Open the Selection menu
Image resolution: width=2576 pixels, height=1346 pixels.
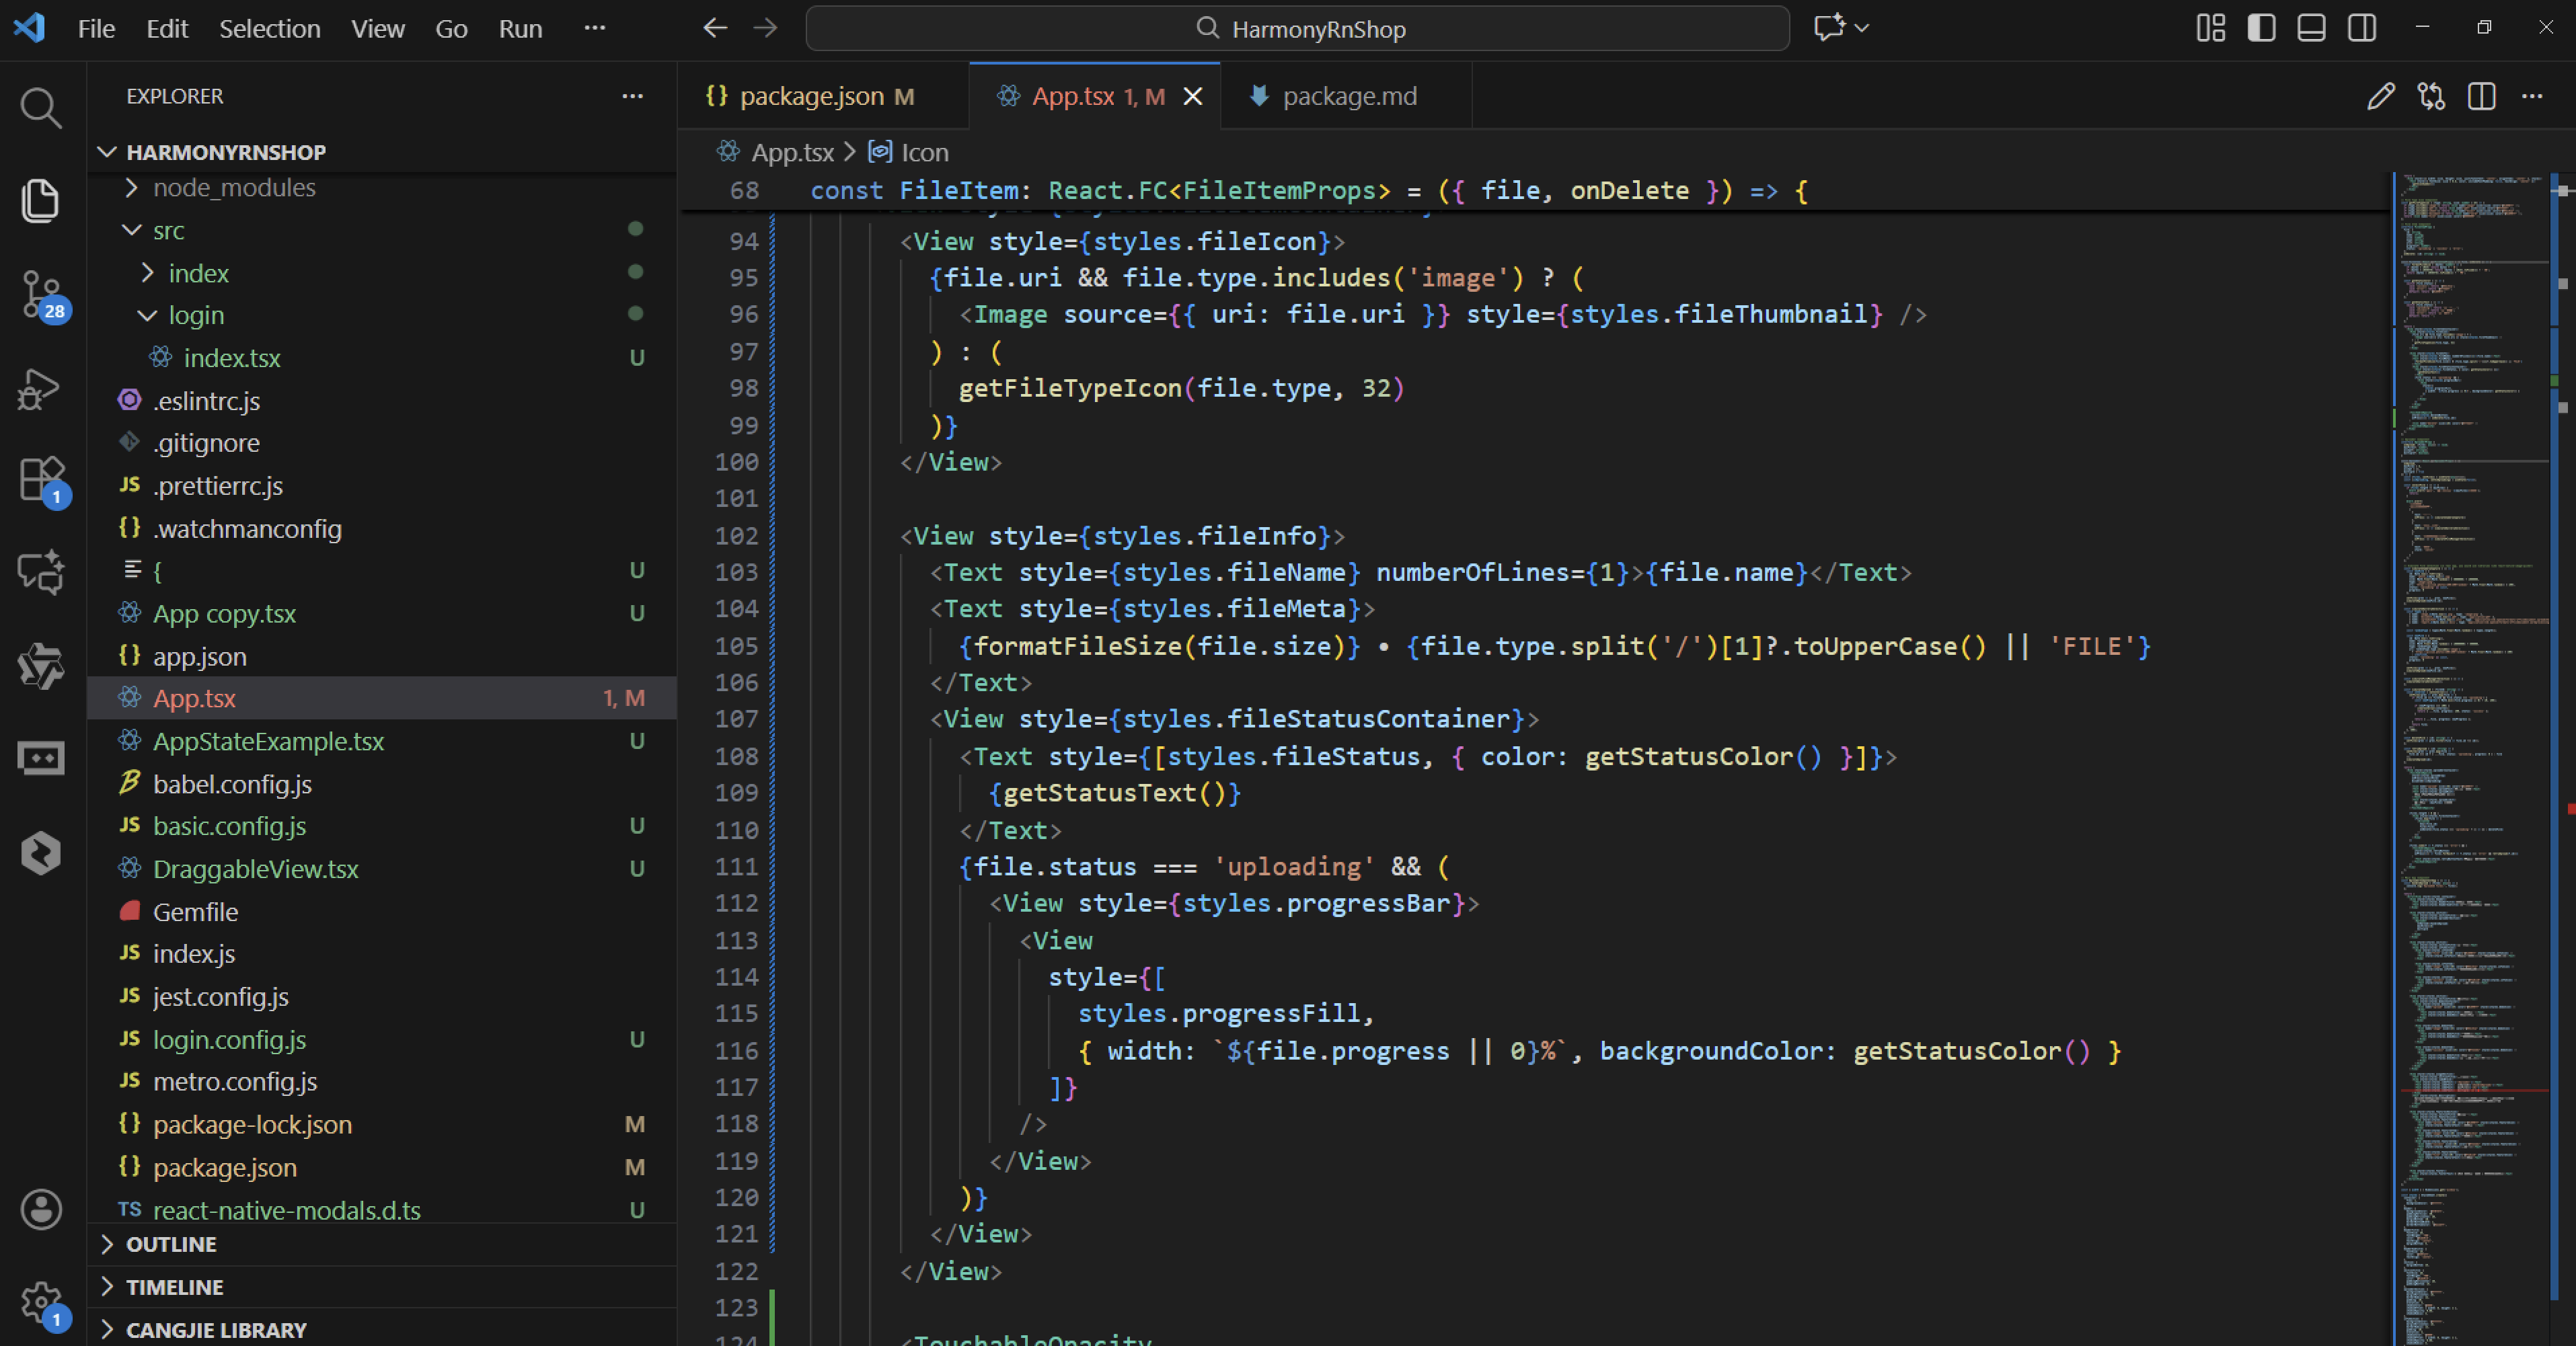pos(270,28)
